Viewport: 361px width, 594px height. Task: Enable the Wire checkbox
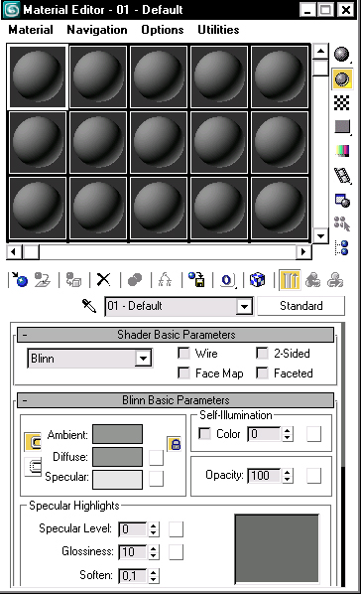click(x=183, y=354)
